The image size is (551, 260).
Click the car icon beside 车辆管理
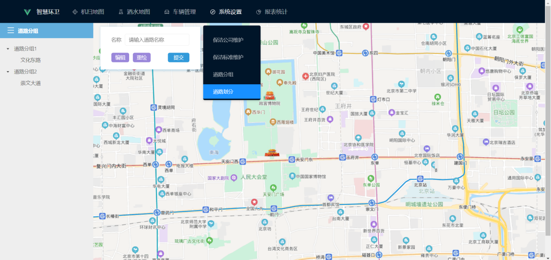(166, 12)
